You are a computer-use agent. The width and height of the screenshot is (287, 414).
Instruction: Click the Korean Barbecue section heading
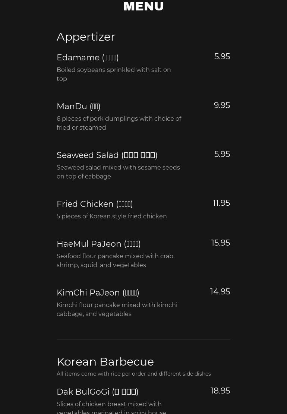105,362
